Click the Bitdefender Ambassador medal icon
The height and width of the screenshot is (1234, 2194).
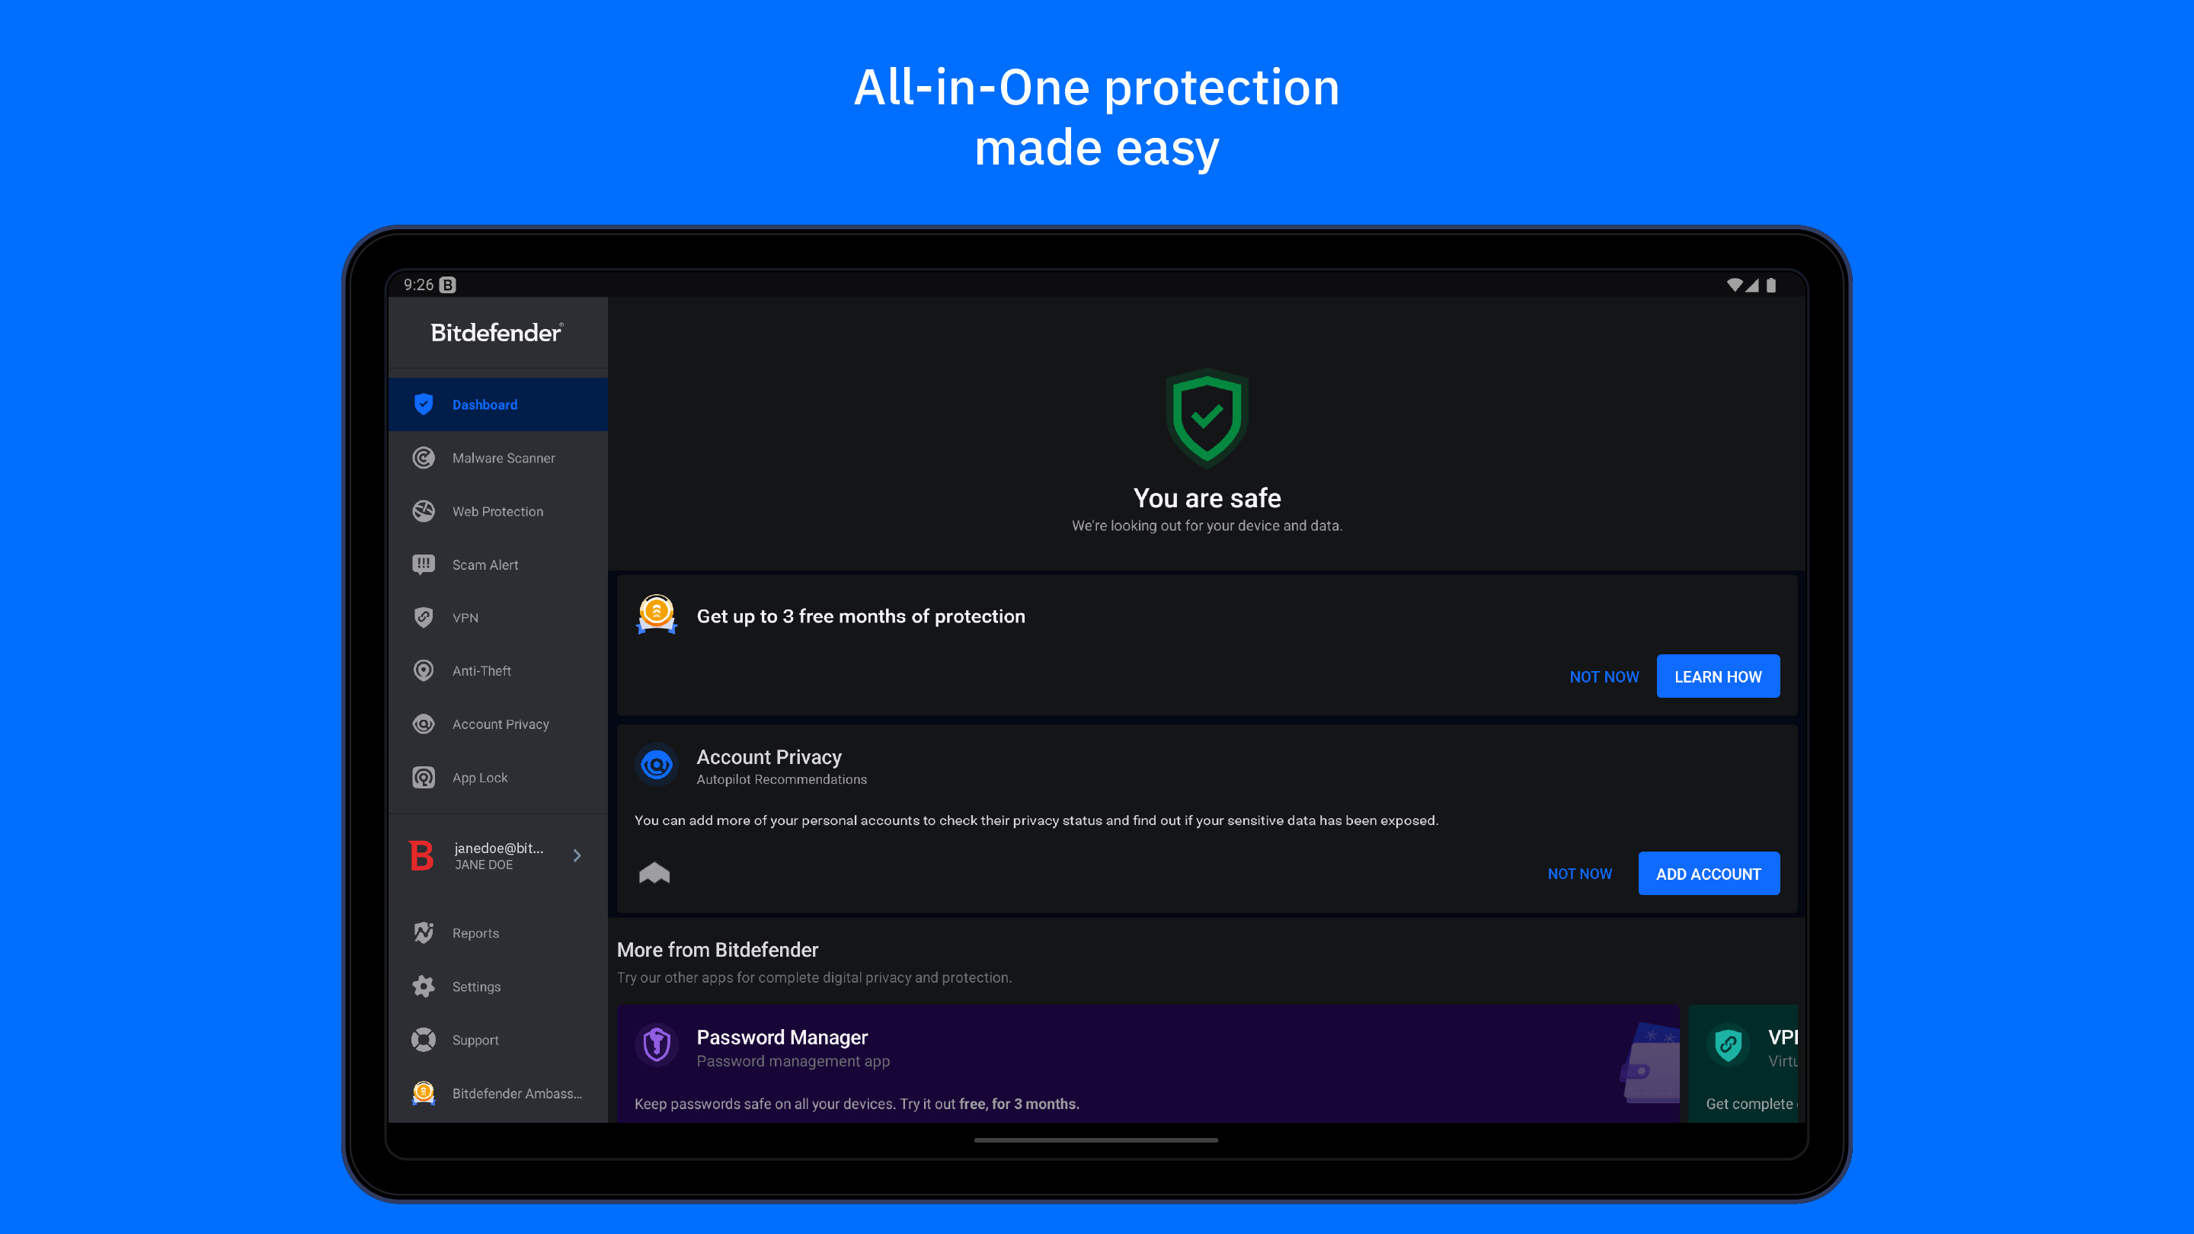(424, 1092)
